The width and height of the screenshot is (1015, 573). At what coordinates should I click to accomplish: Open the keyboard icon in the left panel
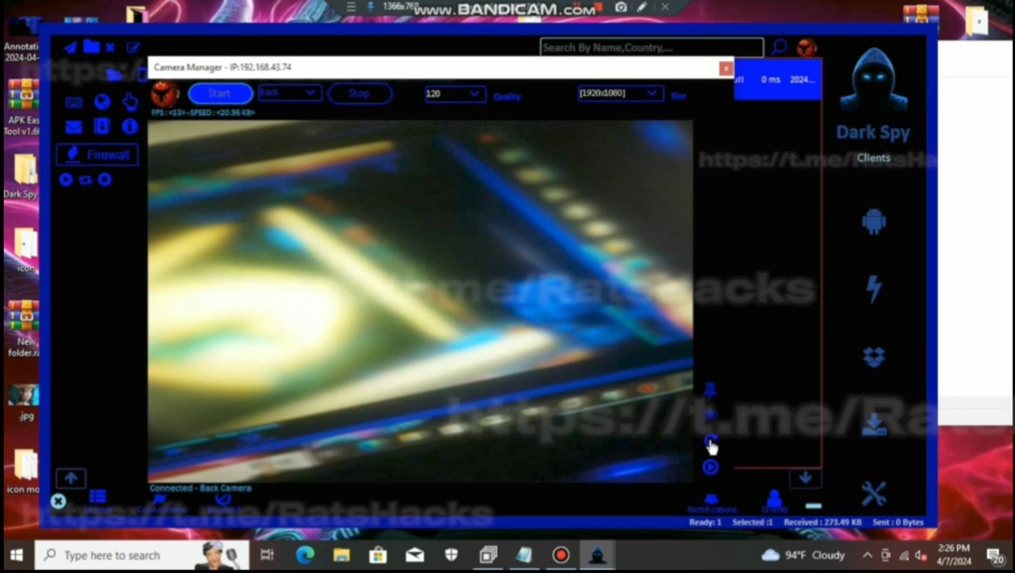[74, 102]
